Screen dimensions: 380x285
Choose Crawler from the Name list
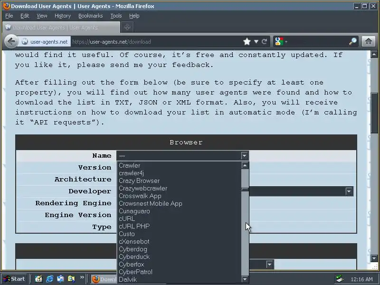click(180, 165)
